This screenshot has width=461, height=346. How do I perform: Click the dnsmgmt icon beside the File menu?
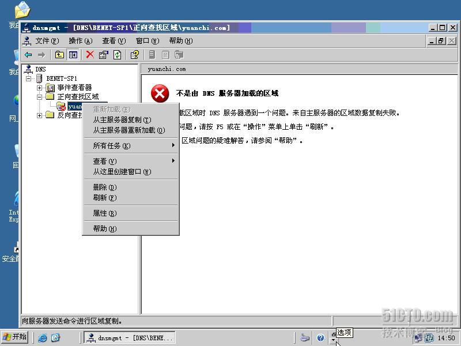click(x=27, y=41)
